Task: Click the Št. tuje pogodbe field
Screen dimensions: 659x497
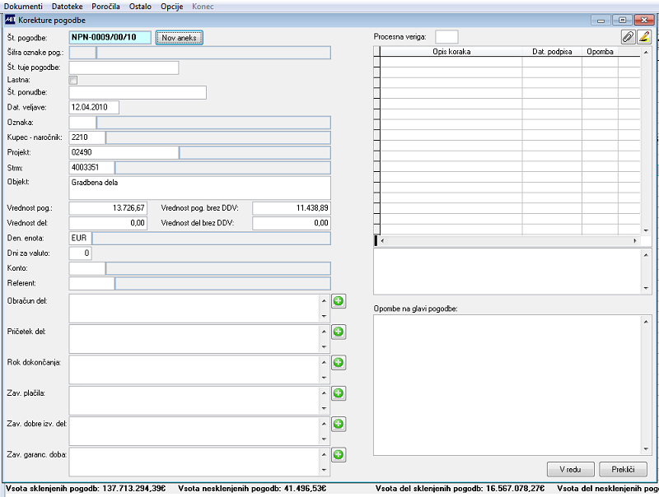Action: (x=124, y=67)
